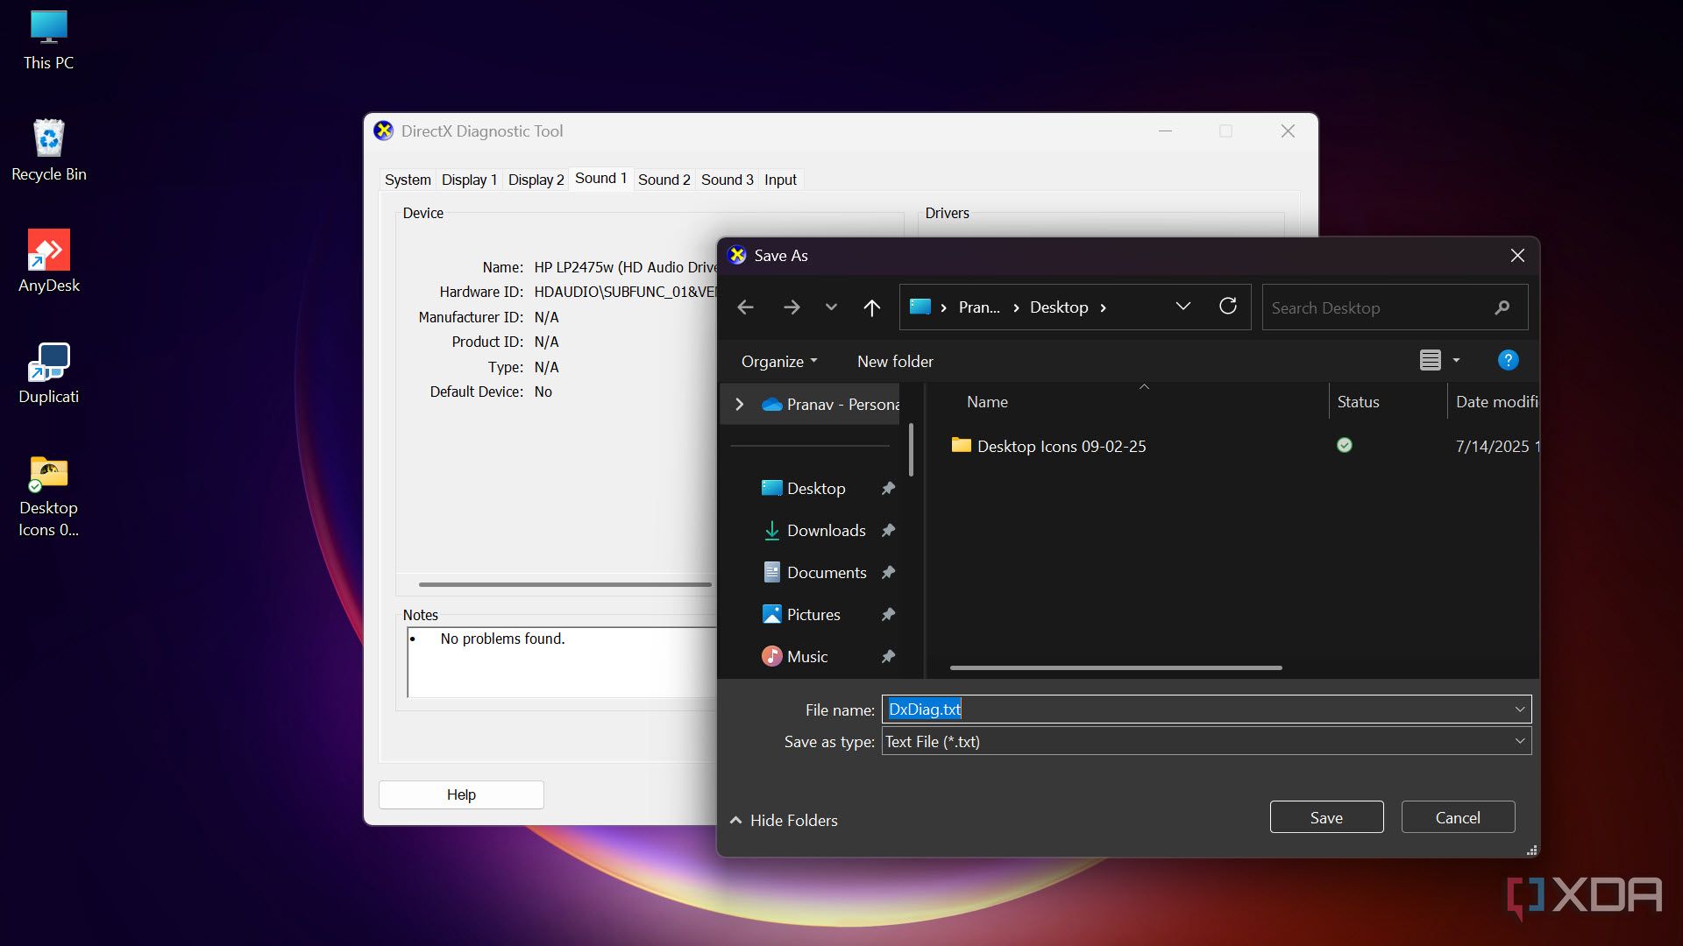Select Desktop in navigation pane
Viewport: 1683px width, 946px height.
point(804,488)
